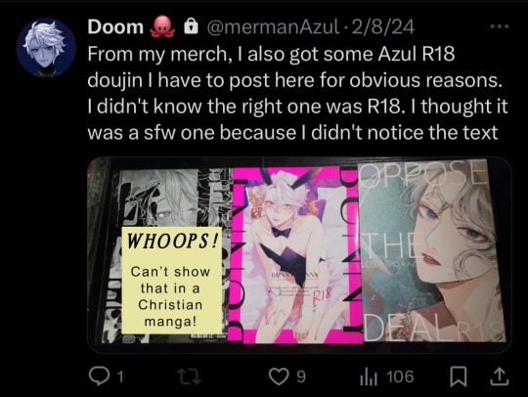Click the reply speech bubble icon
This screenshot has width=528, height=397.
coord(99,376)
